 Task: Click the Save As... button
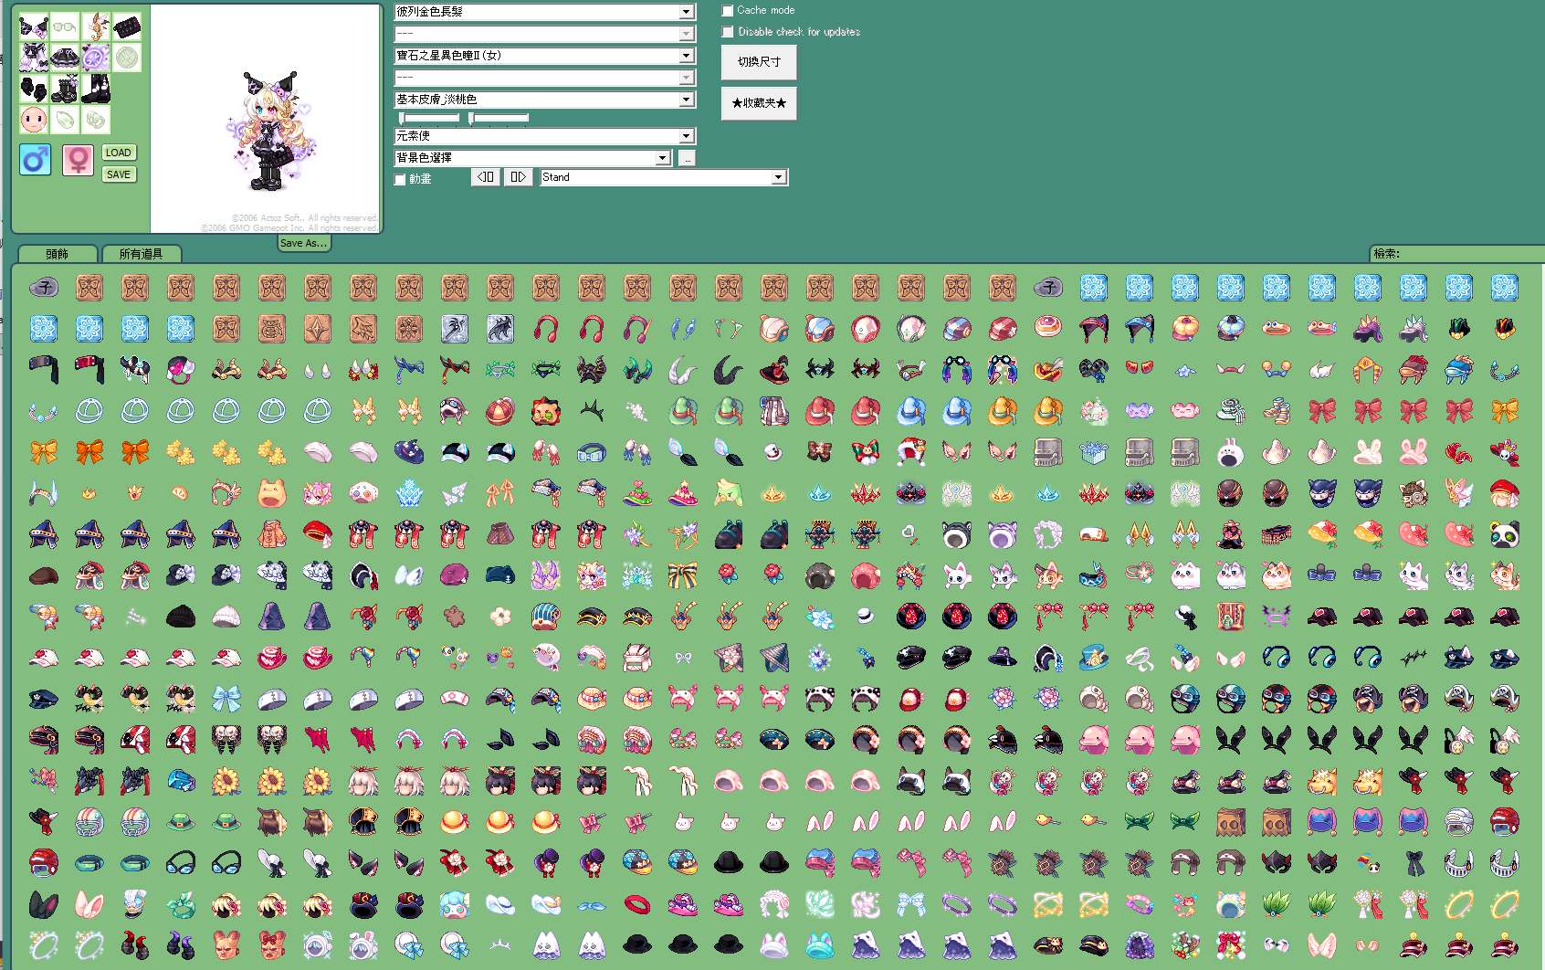point(303,243)
